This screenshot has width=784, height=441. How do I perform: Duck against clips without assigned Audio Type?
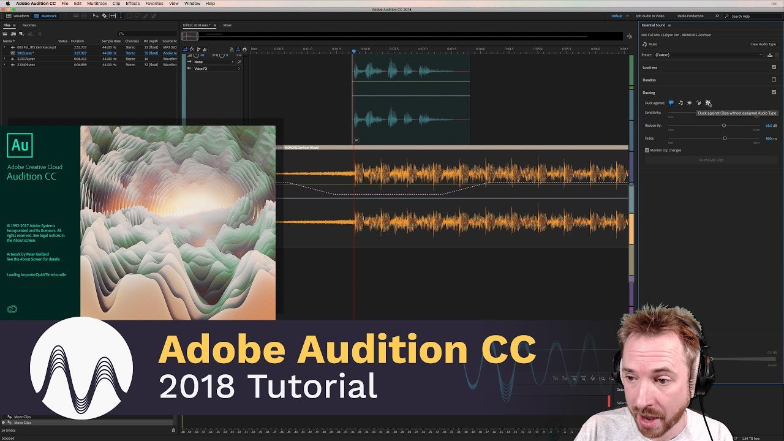[x=708, y=103]
